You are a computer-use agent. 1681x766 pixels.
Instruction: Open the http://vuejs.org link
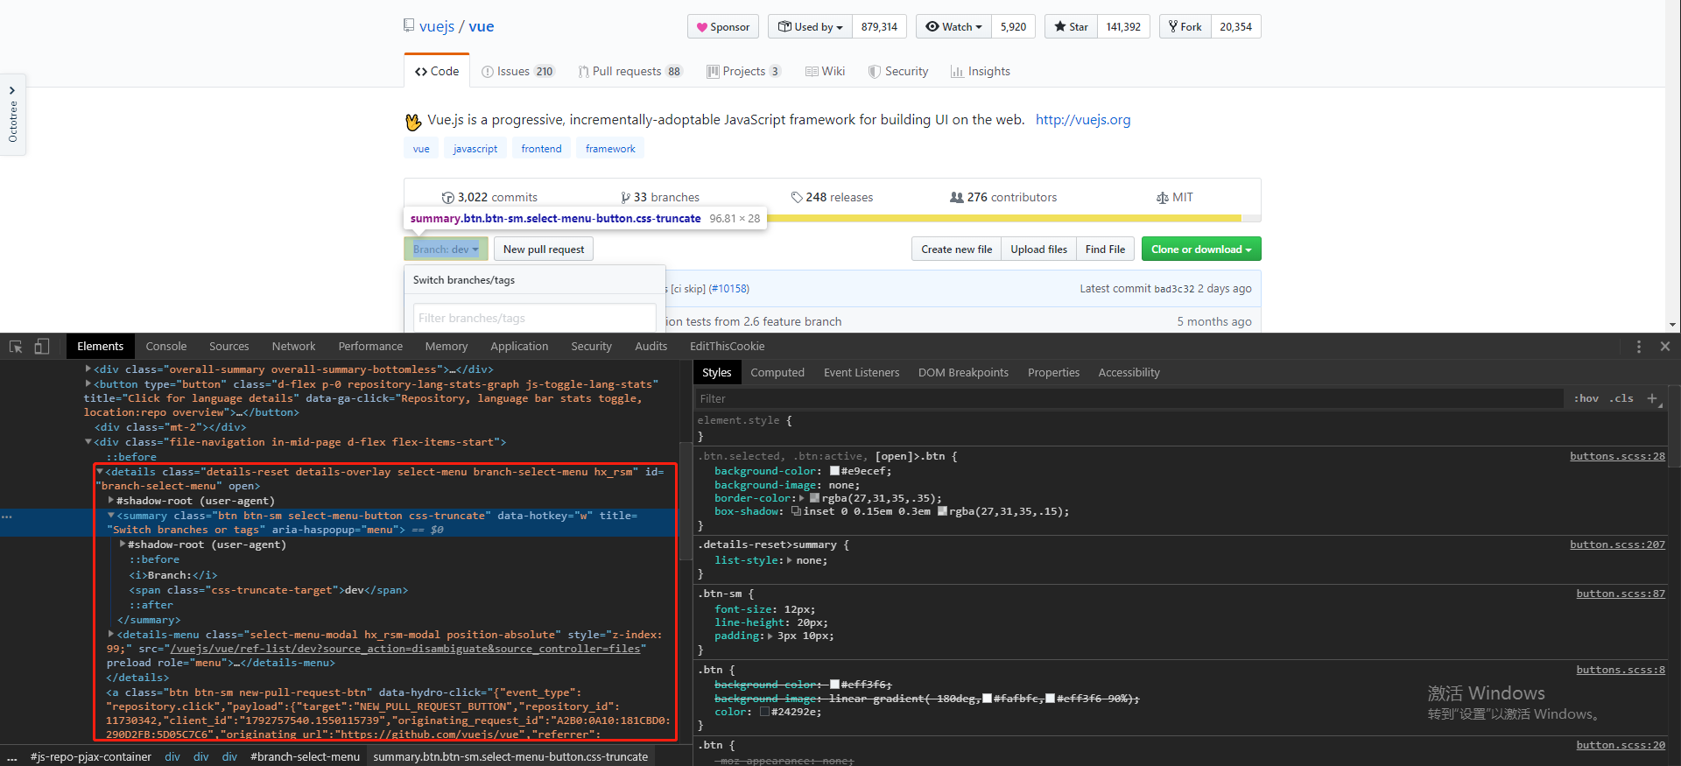pyautogui.click(x=1083, y=120)
